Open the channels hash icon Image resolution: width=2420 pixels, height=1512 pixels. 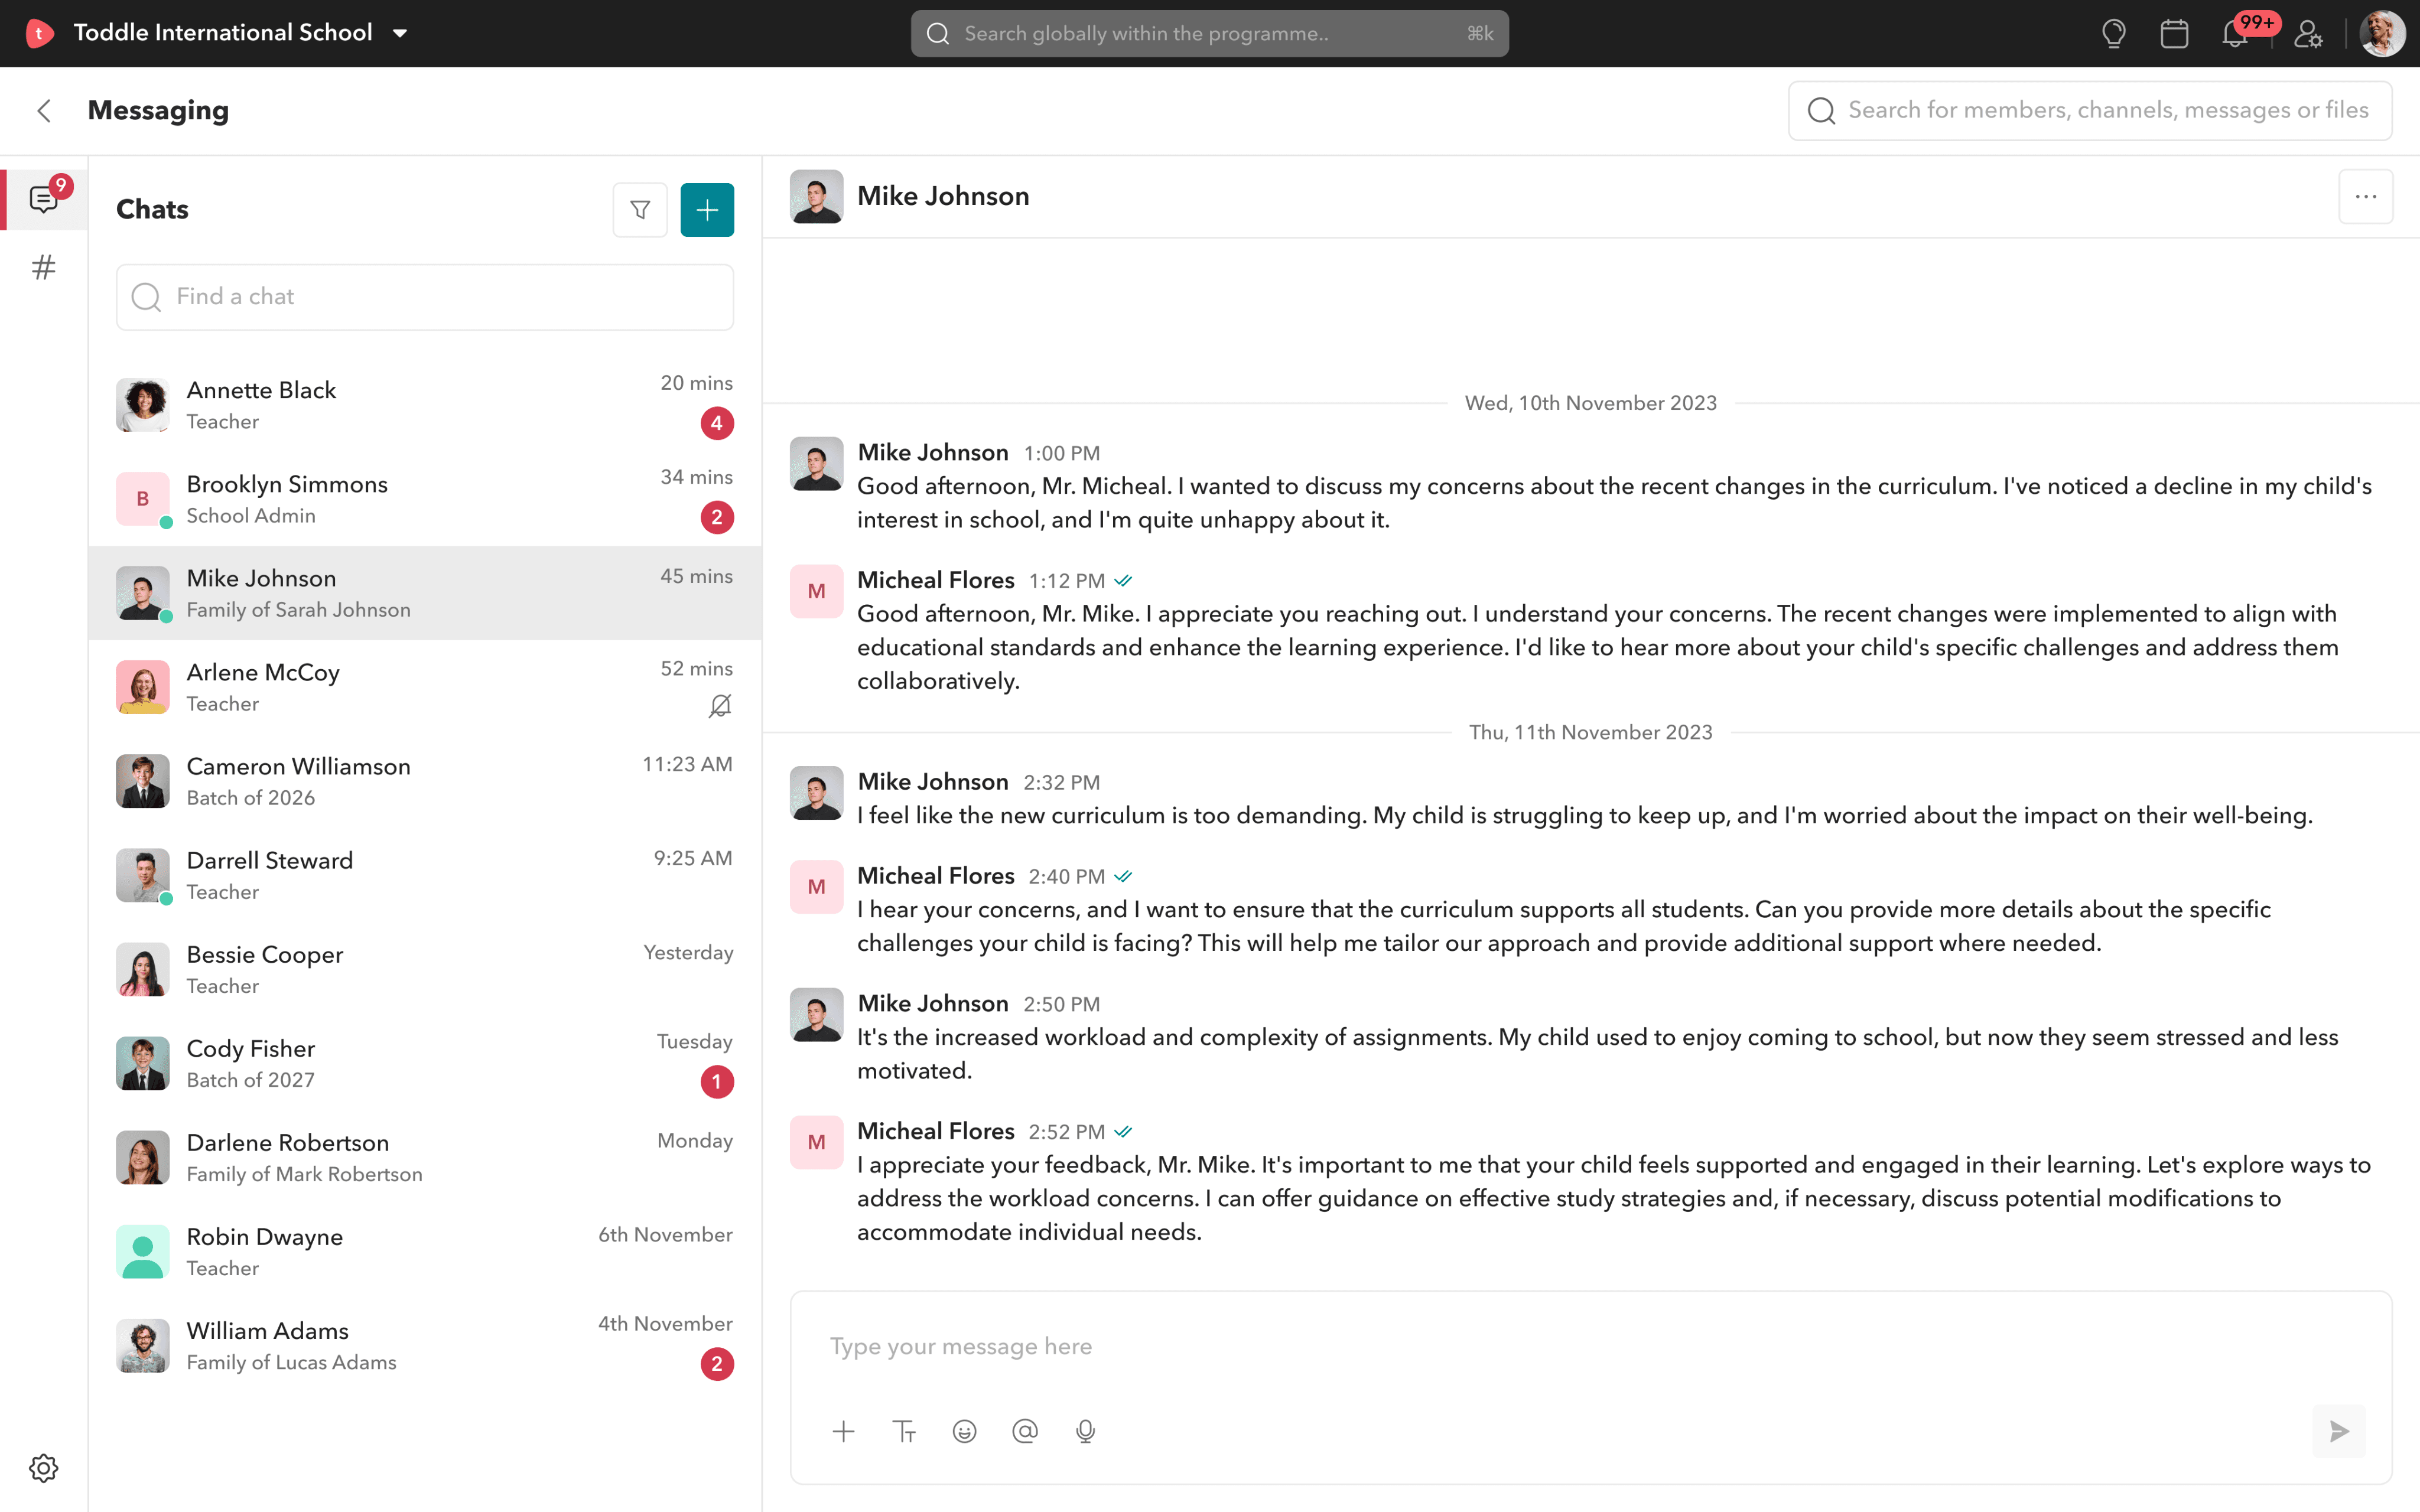[43, 267]
